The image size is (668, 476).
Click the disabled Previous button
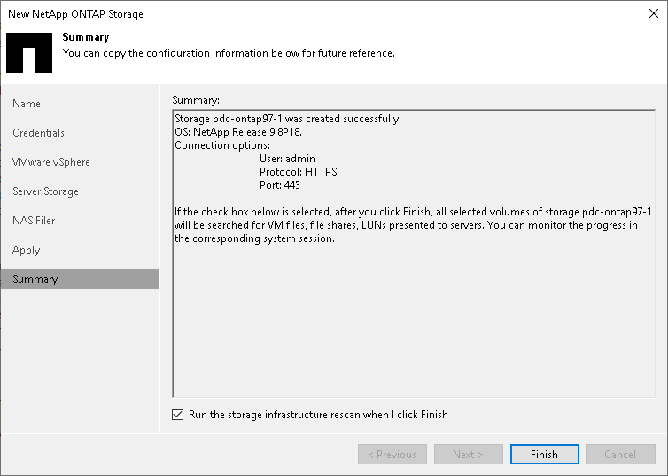pos(392,454)
